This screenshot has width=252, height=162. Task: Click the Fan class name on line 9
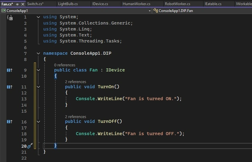94,70
